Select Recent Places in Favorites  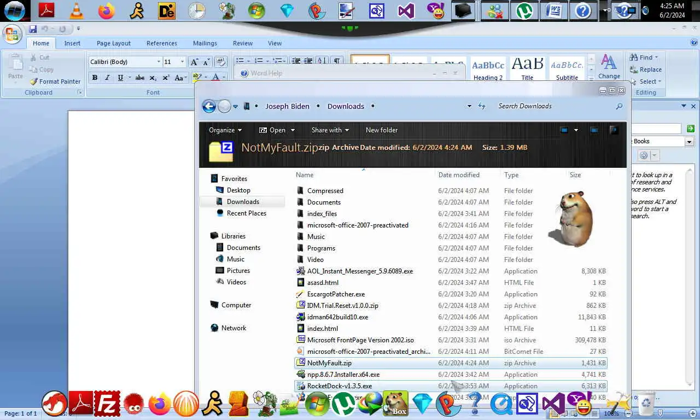click(247, 213)
